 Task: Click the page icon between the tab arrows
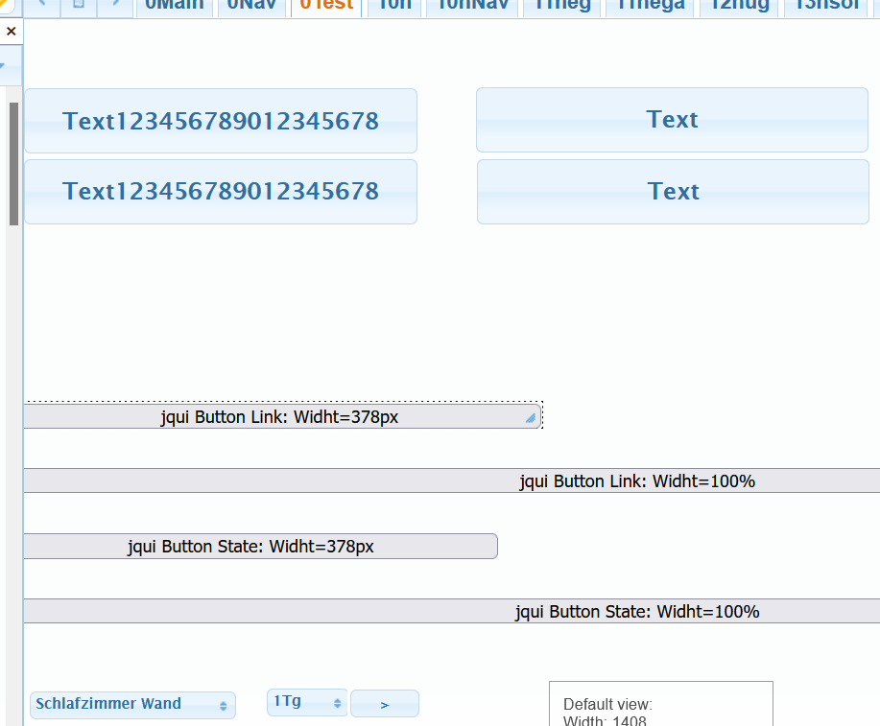point(79,6)
